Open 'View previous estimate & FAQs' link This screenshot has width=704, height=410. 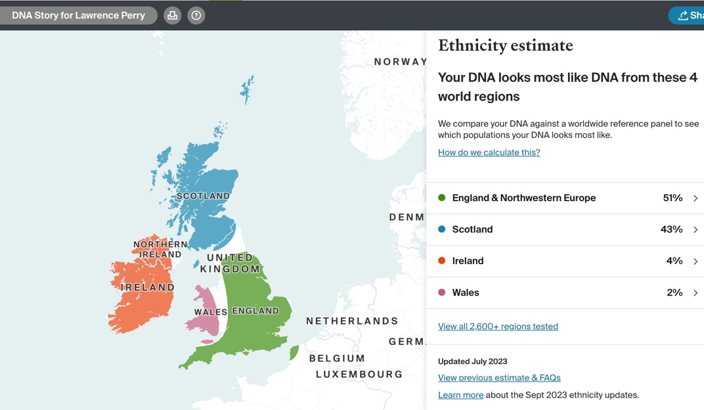(499, 378)
